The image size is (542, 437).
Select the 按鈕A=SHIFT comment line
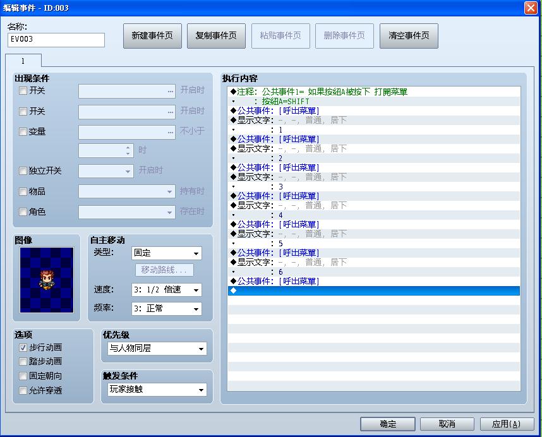(x=374, y=101)
